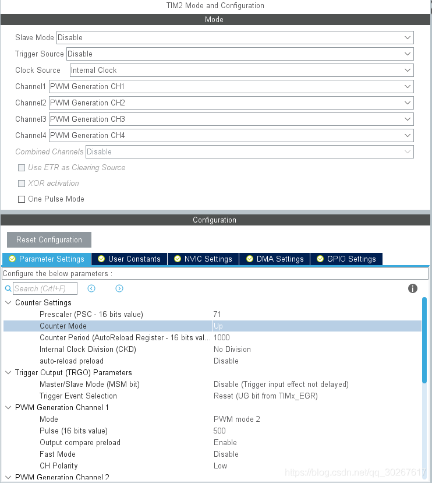
Task: Collapse PWM Generation Channel 1 section
Action: 8,407
